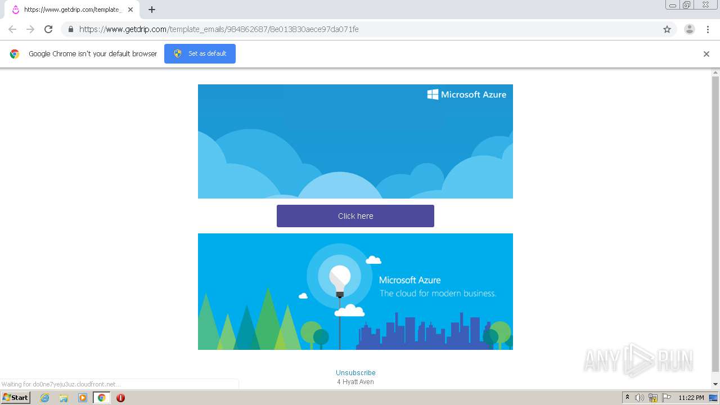Open Chrome three-dot menu
This screenshot has width=720, height=405.
[x=708, y=29]
